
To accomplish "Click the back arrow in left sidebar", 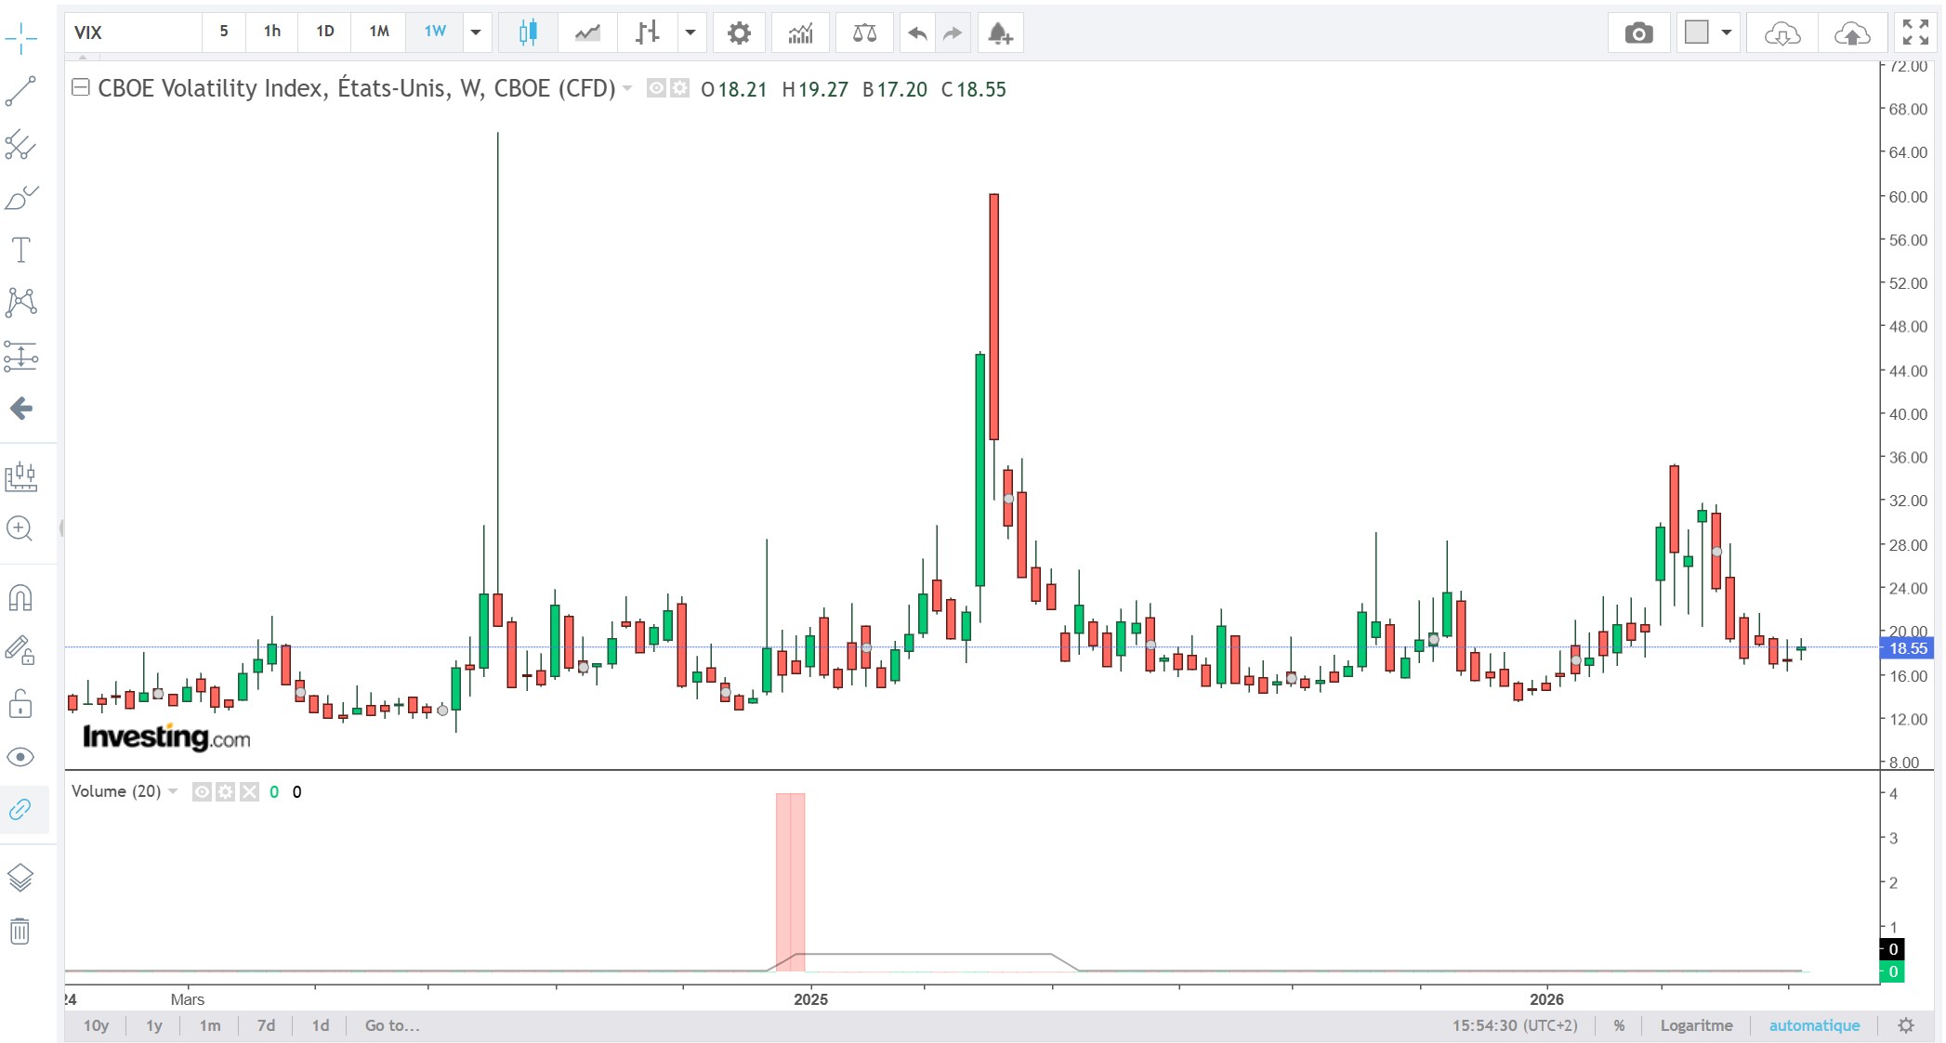I will (20, 408).
